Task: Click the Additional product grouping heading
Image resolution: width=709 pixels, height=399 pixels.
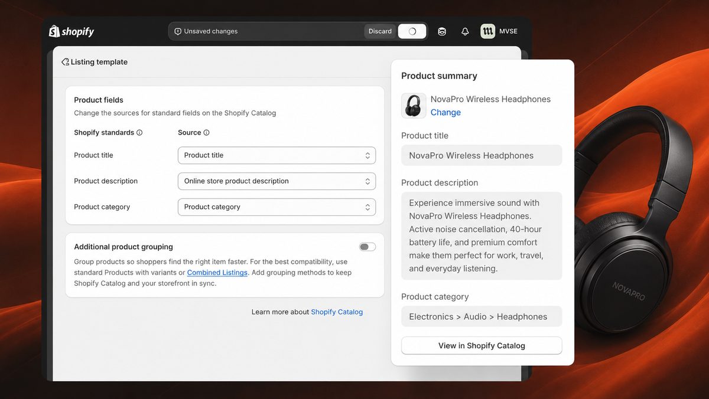Action: point(123,247)
